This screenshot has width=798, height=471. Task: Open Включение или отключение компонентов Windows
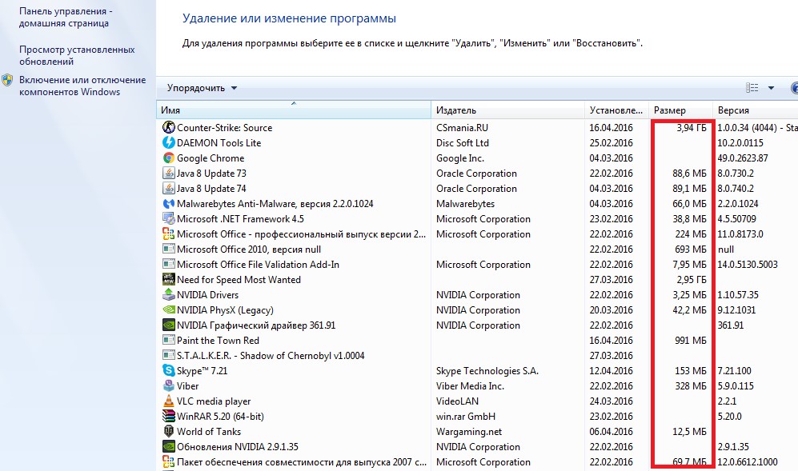[x=82, y=86]
